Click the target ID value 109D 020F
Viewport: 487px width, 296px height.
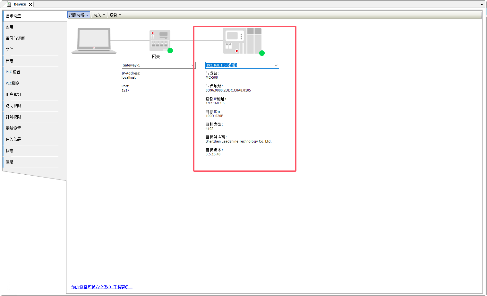tap(214, 116)
